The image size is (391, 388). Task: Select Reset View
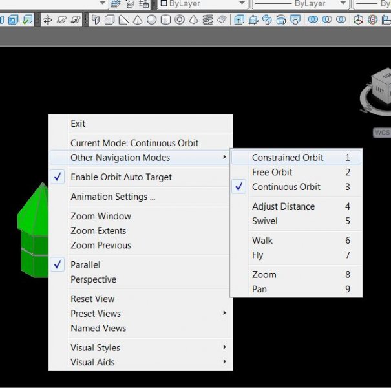click(x=141, y=299)
